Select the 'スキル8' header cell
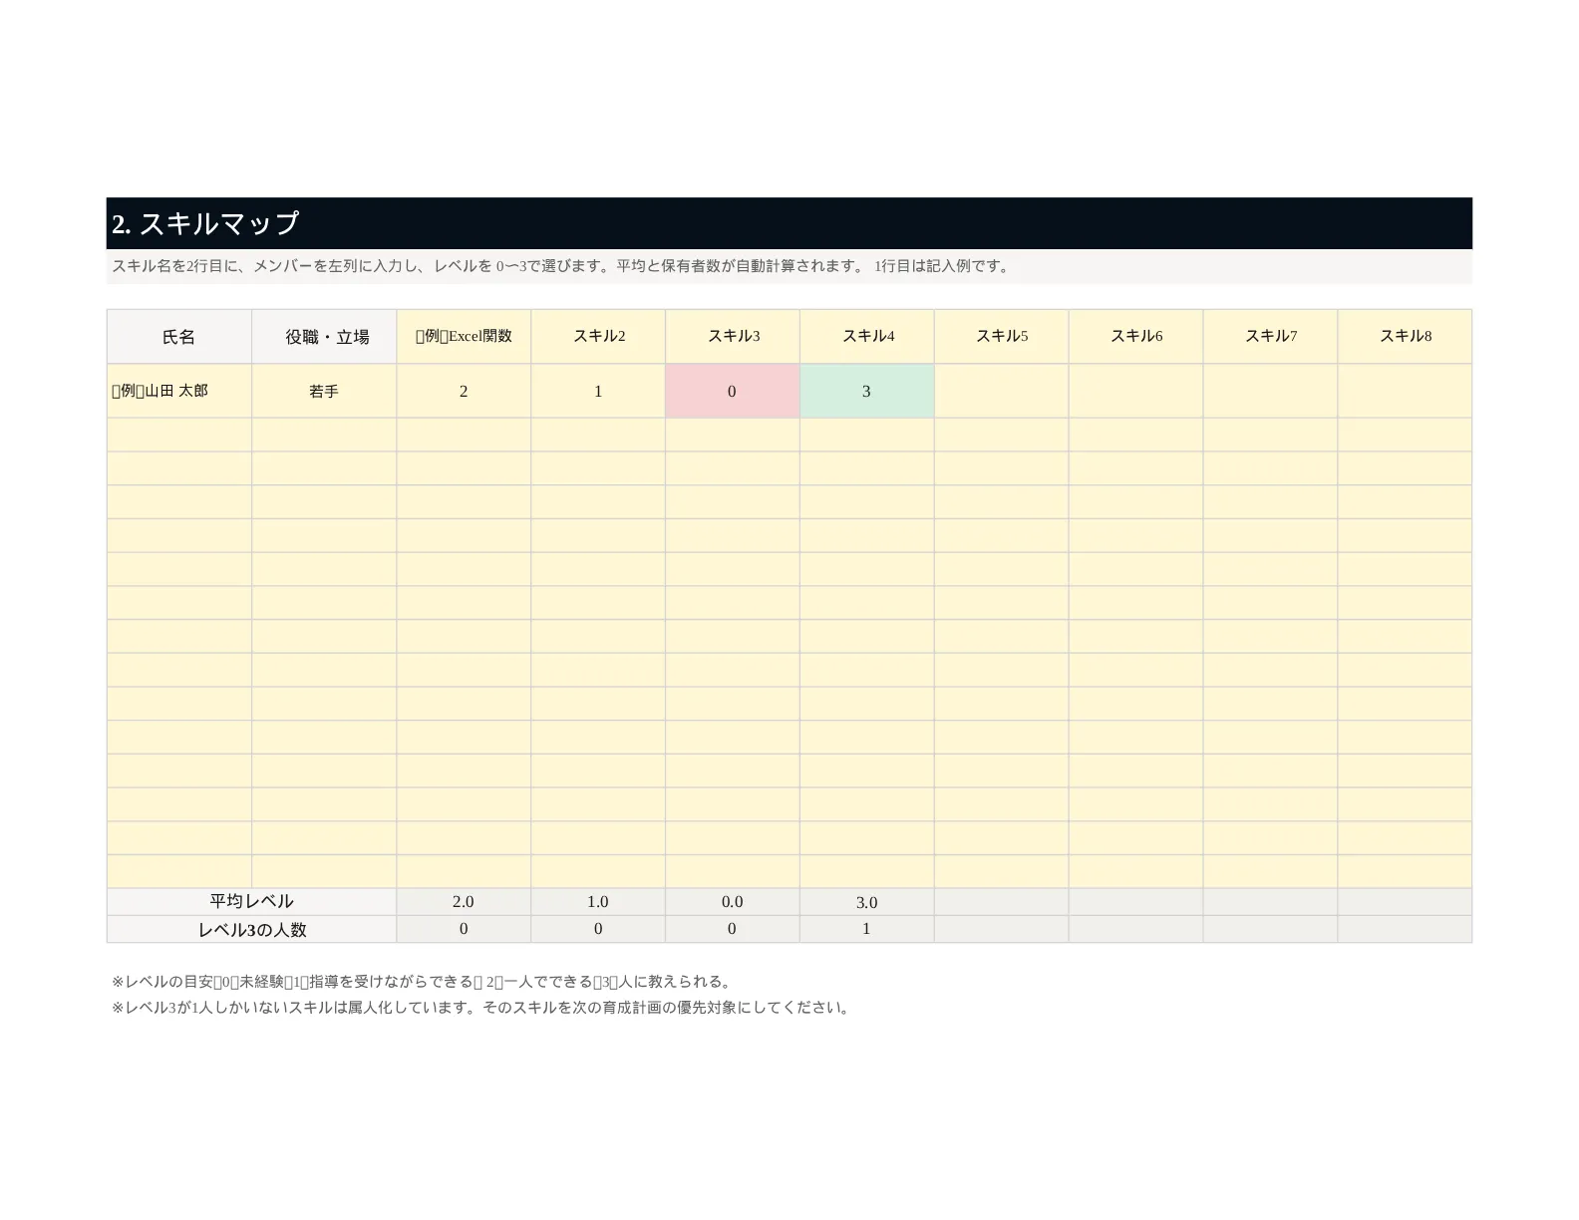 click(x=1405, y=337)
